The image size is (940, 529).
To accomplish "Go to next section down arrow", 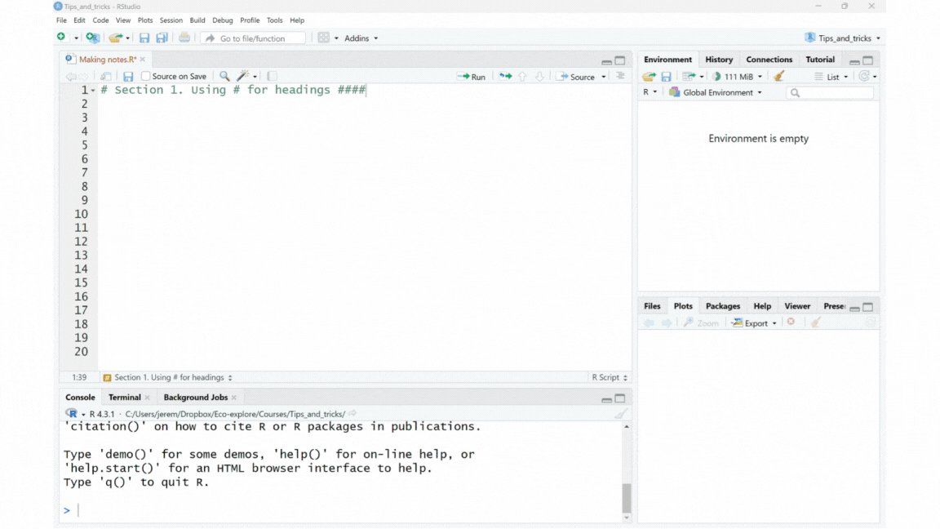I will (539, 76).
